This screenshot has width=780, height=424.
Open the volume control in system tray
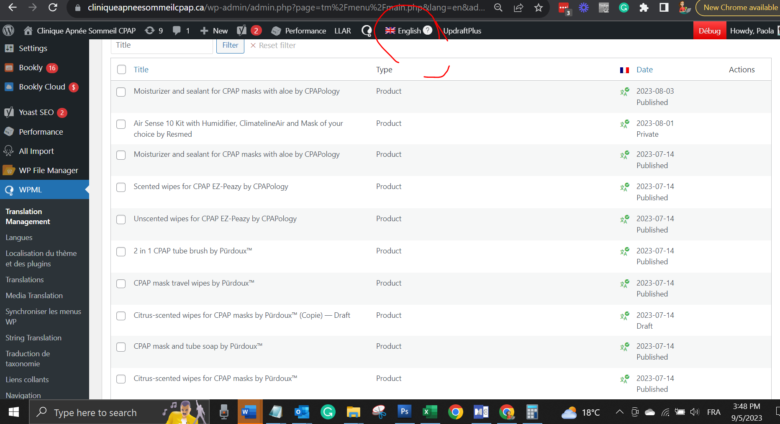click(x=695, y=412)
